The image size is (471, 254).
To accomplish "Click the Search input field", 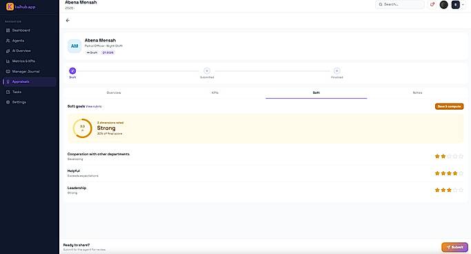I will click(x=399, y=5).
